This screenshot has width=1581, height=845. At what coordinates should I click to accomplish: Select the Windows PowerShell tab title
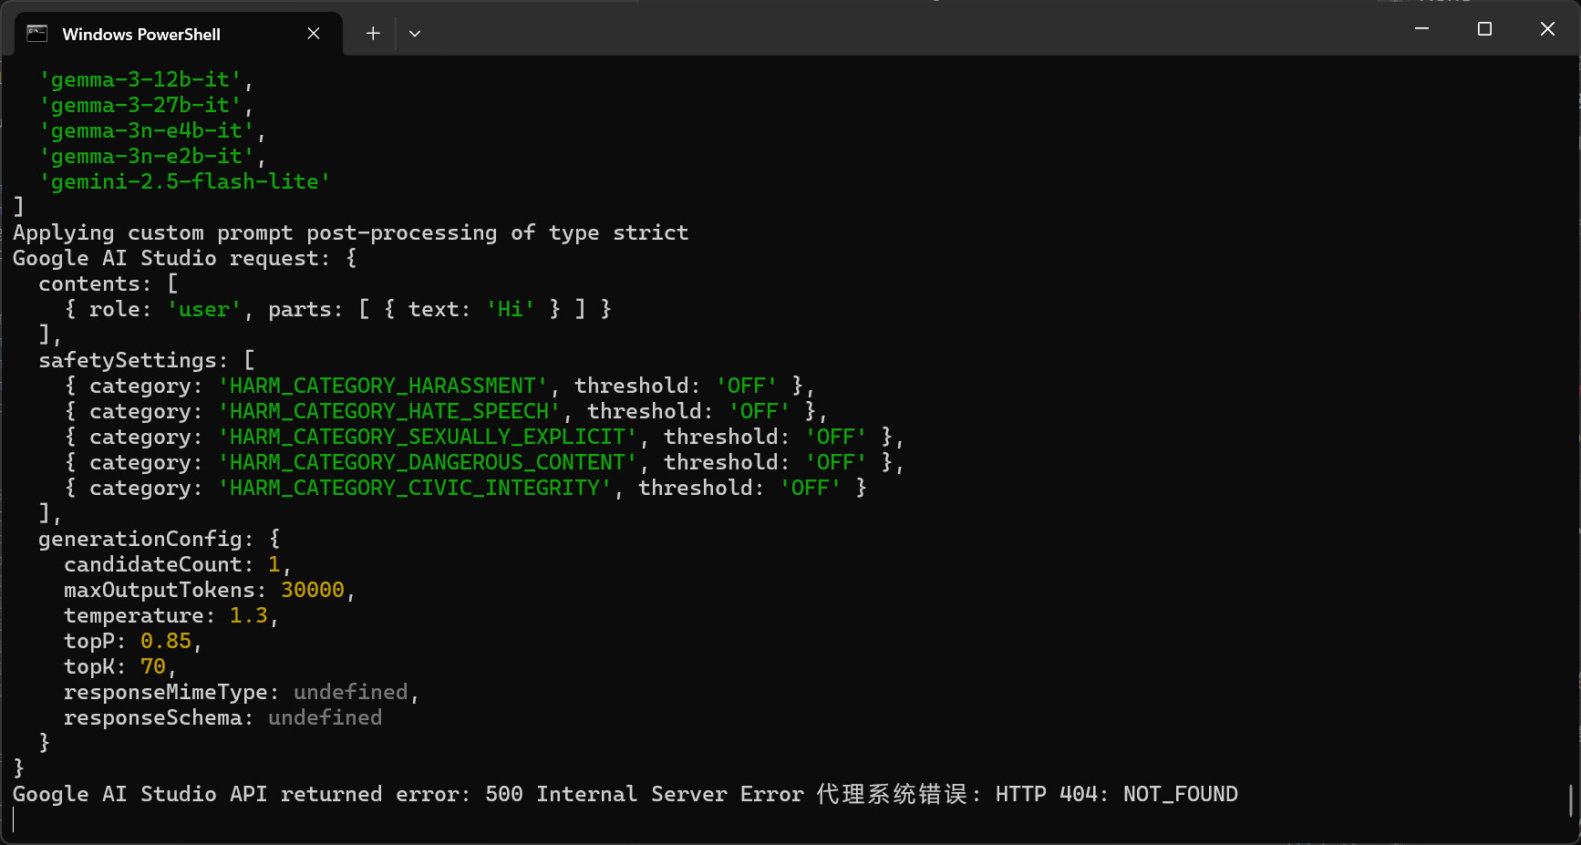click(141, 35)
